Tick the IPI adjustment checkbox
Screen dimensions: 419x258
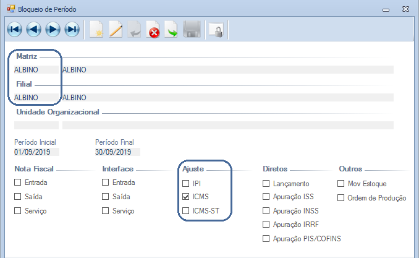(x=186, y=183)
